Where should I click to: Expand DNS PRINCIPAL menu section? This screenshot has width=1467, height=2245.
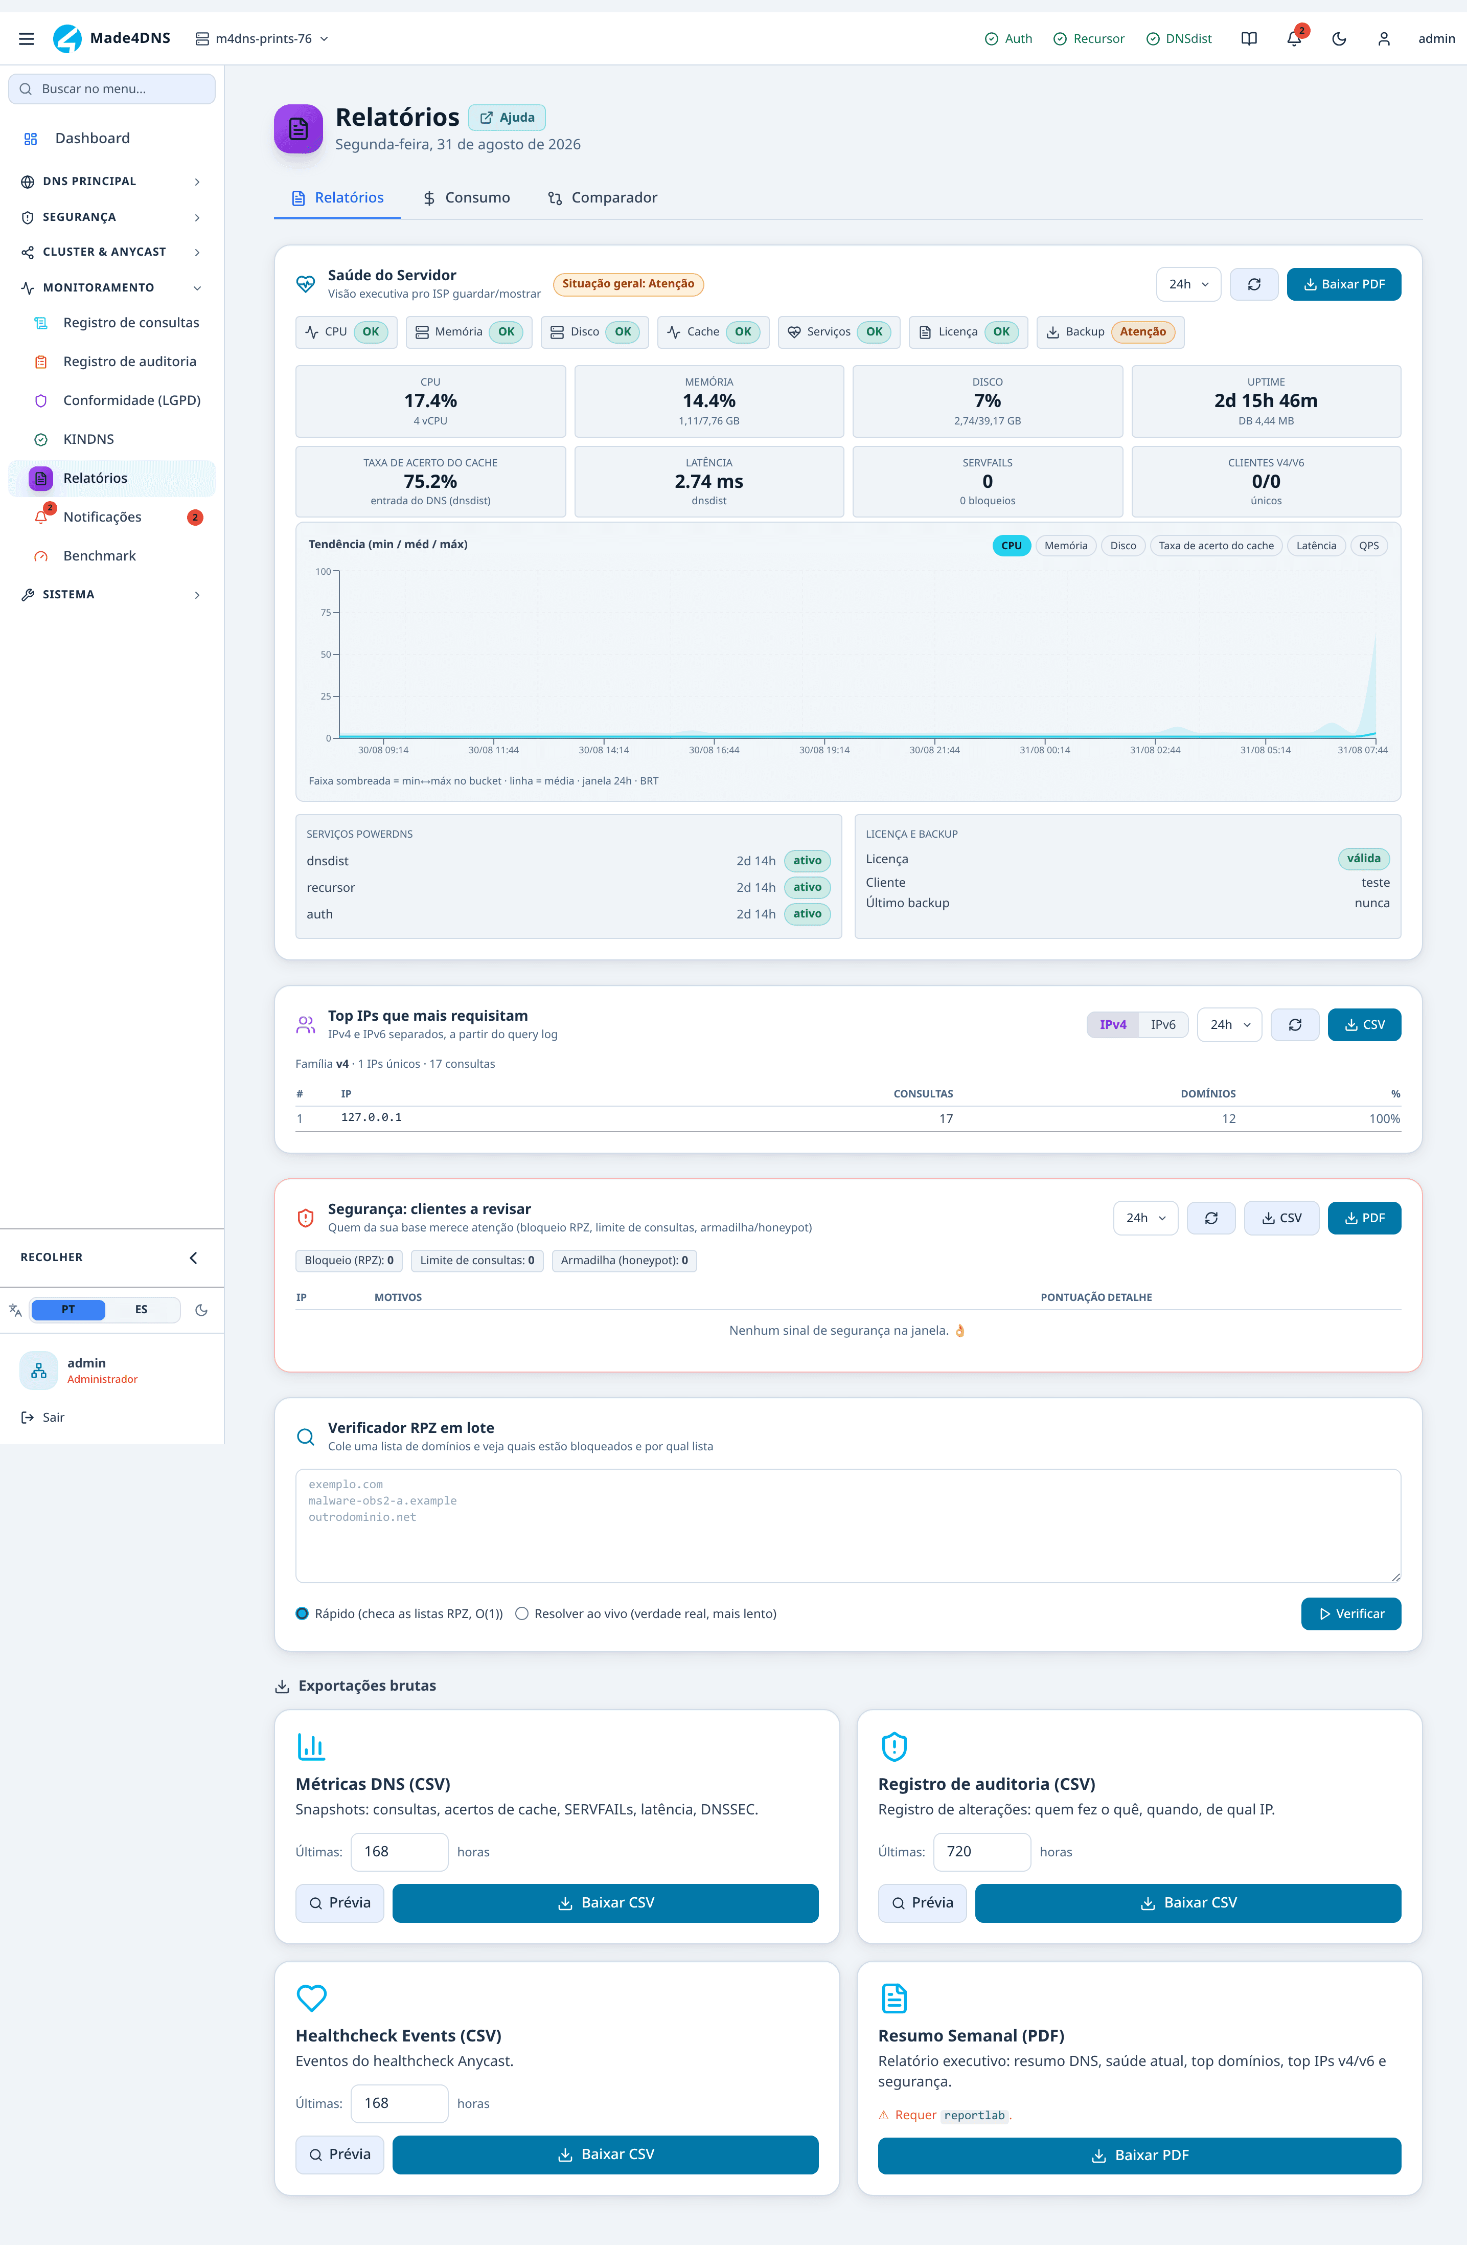point(112,181)
